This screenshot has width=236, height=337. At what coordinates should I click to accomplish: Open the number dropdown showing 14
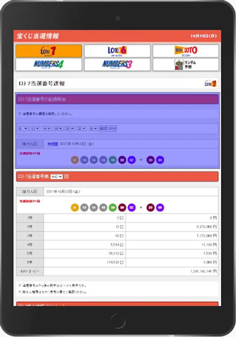point(46,128)
